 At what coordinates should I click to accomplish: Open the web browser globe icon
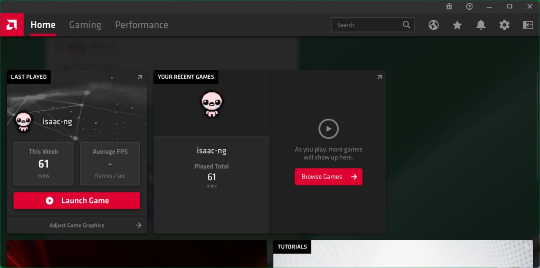[434, 25]
